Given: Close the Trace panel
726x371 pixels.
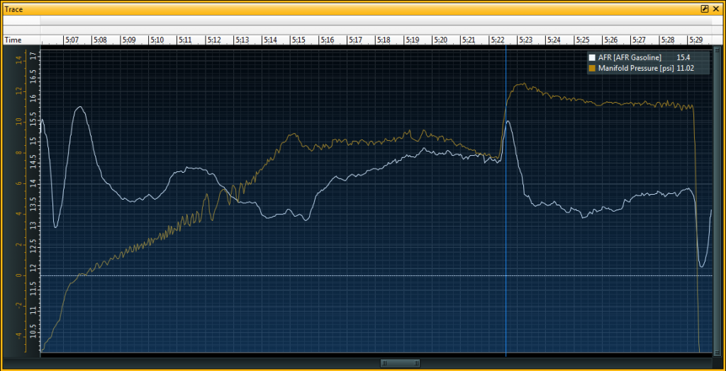Looking at the screenshot, I should (x=715, y=9).
